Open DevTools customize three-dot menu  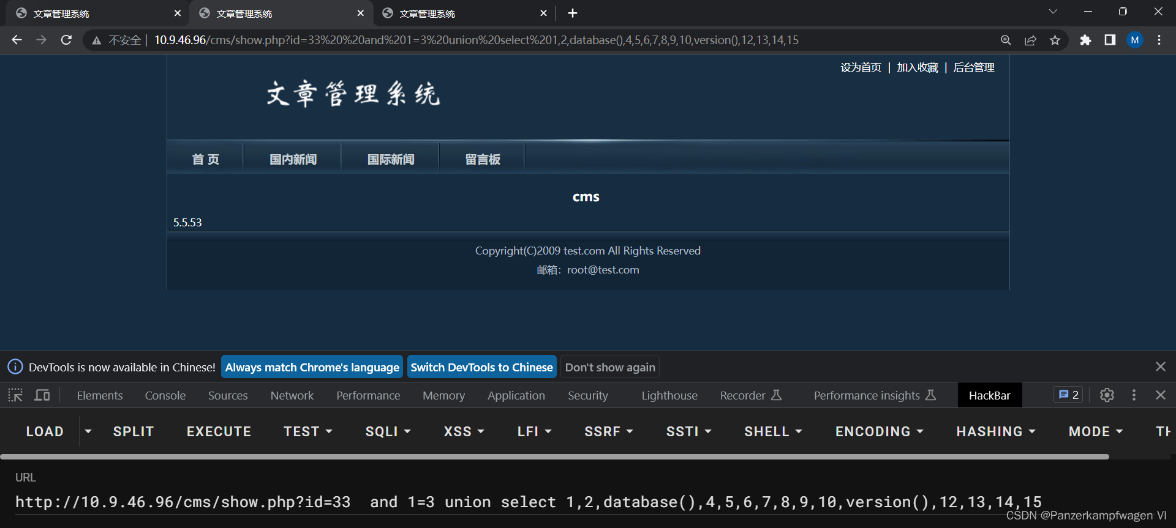coord(1134,395)
